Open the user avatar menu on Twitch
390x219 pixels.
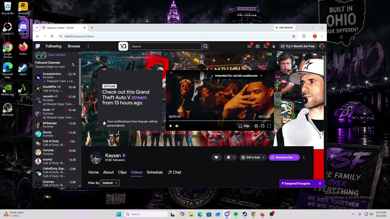322,46
